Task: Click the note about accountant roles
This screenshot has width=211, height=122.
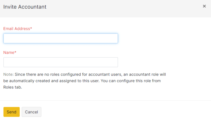Action: pyautogui.click(x=85, y=81)
